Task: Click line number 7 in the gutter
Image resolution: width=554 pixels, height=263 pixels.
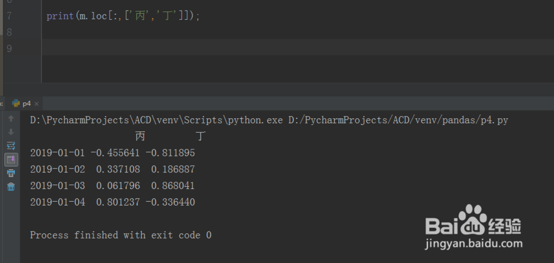Action: (x=8, y=16)
